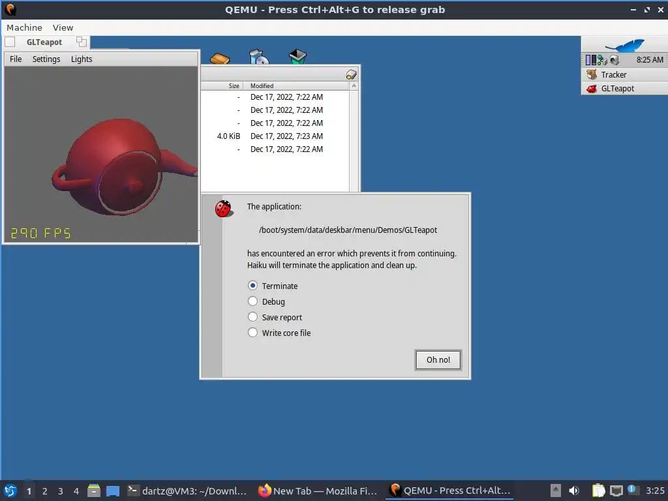Open the QEMU View menu
The image size is (668, 501).
pyautogui.click(x=63, y=27)
